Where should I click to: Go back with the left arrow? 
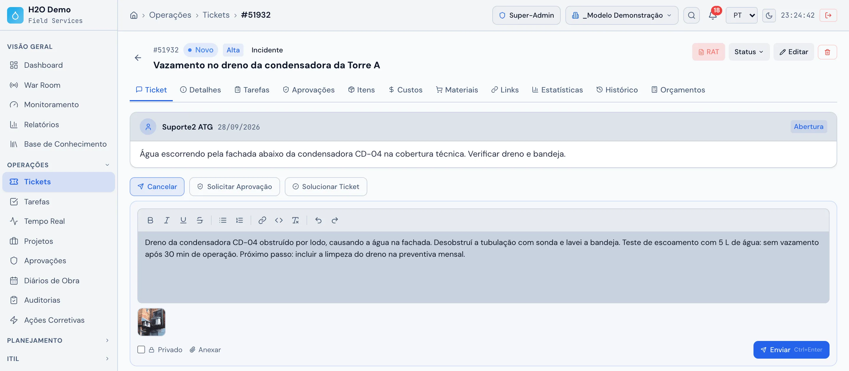(x=138, y=58)
